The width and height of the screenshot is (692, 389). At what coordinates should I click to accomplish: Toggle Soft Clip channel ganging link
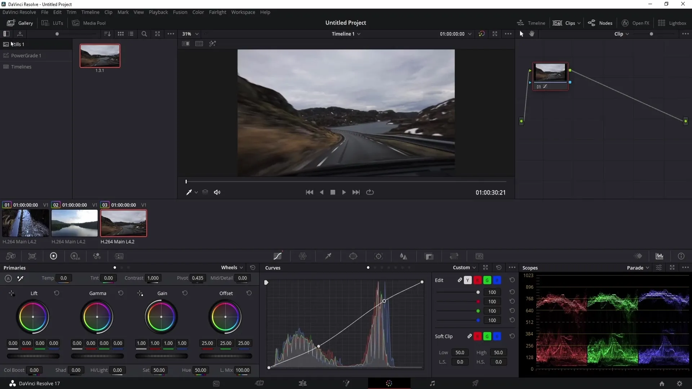click(470, 336)
